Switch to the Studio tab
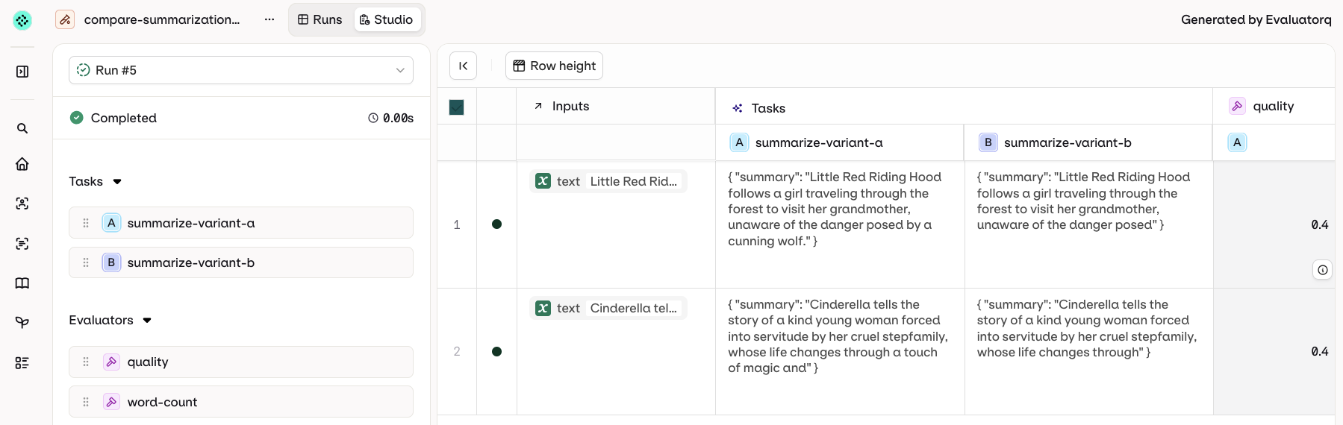Image resolution: width=1343 pixels, height=425 pixels. [386, 19]
